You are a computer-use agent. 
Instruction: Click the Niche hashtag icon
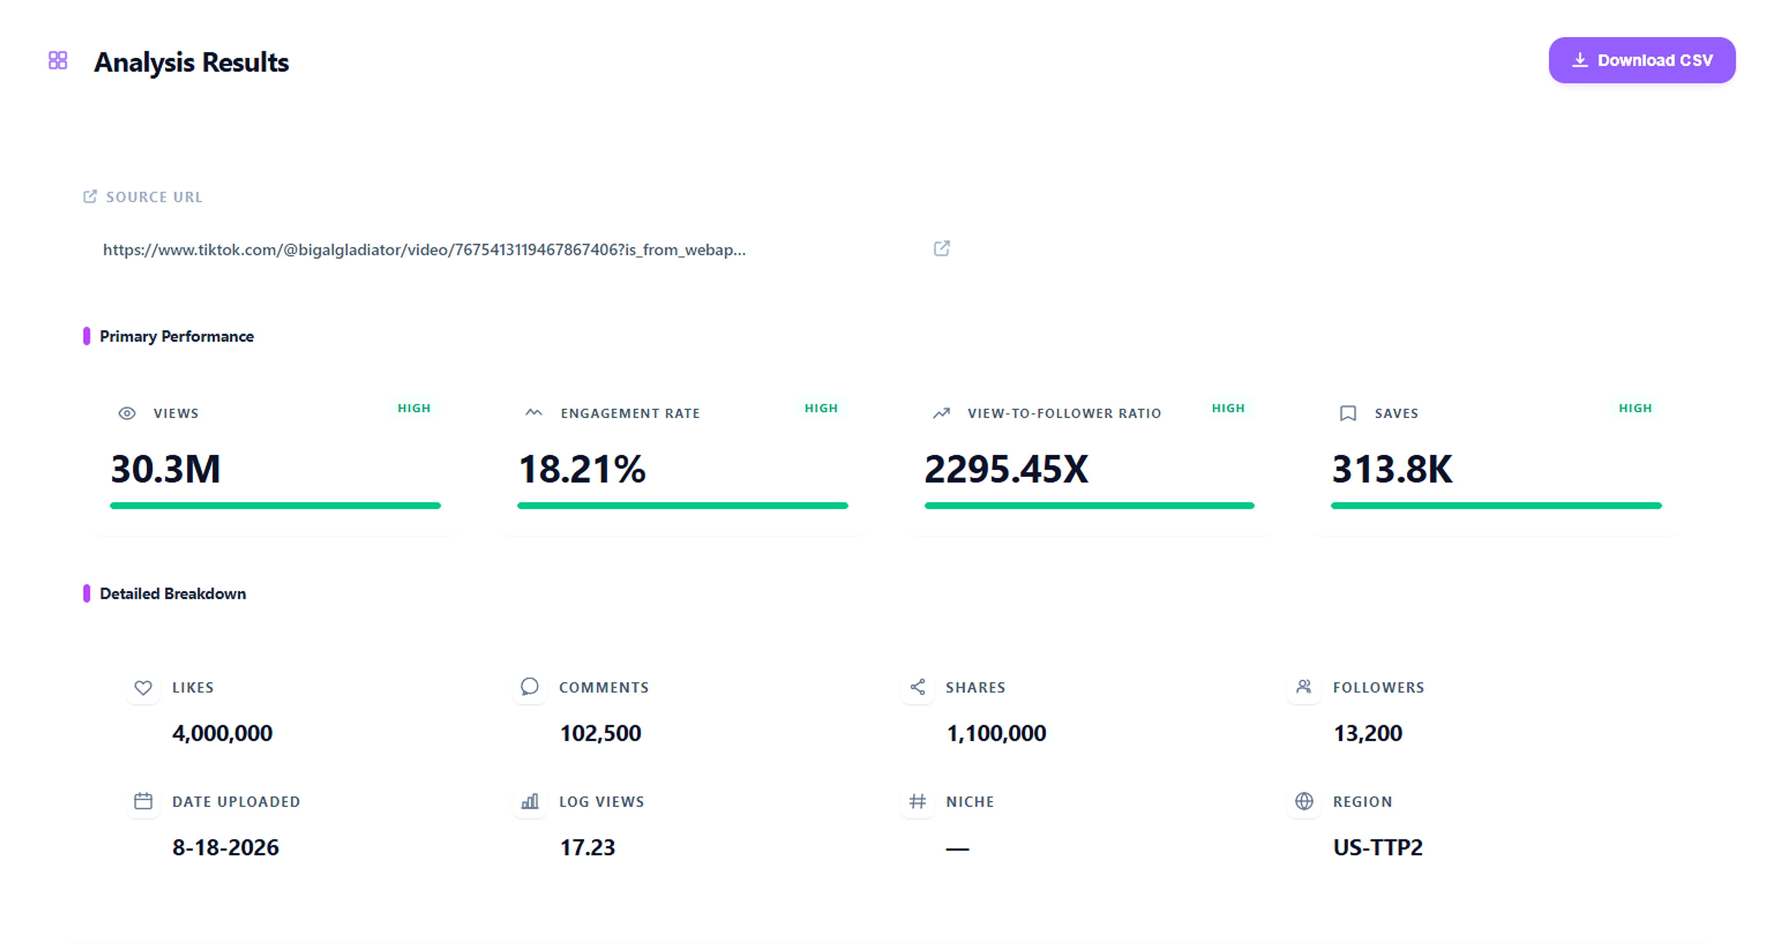(917, 801)
